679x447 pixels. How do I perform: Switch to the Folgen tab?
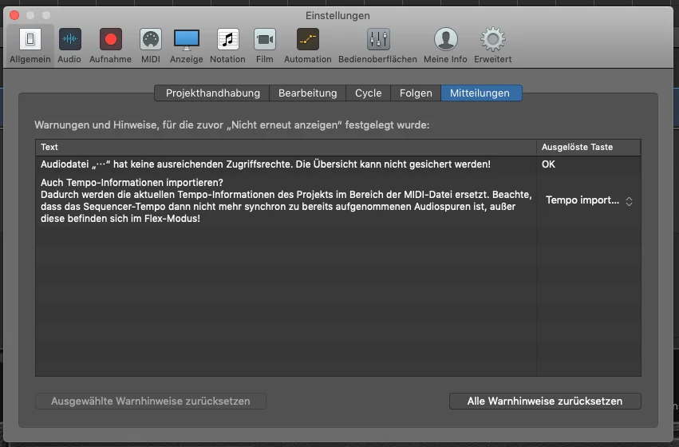point(416,93)
